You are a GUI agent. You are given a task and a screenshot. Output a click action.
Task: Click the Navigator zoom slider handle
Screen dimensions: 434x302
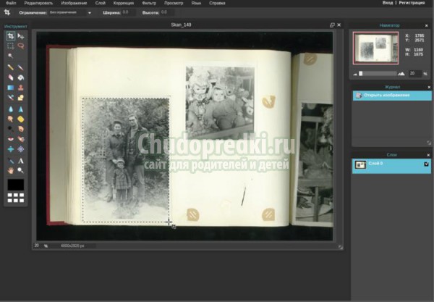point(361,73)
